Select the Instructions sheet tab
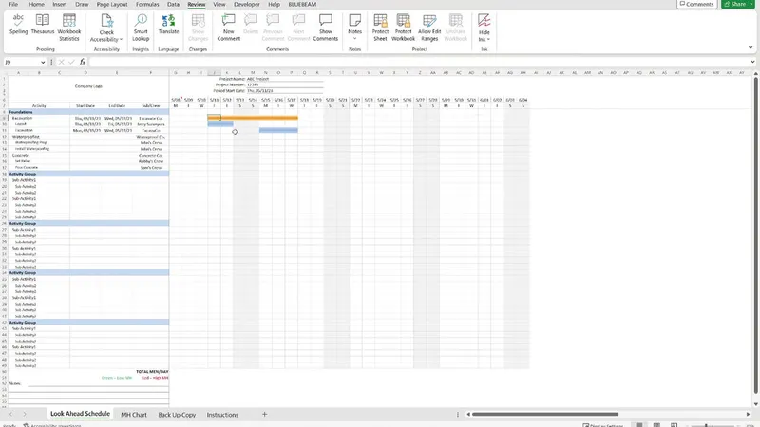This screenshot has width=760, height=427. point(222,415)
